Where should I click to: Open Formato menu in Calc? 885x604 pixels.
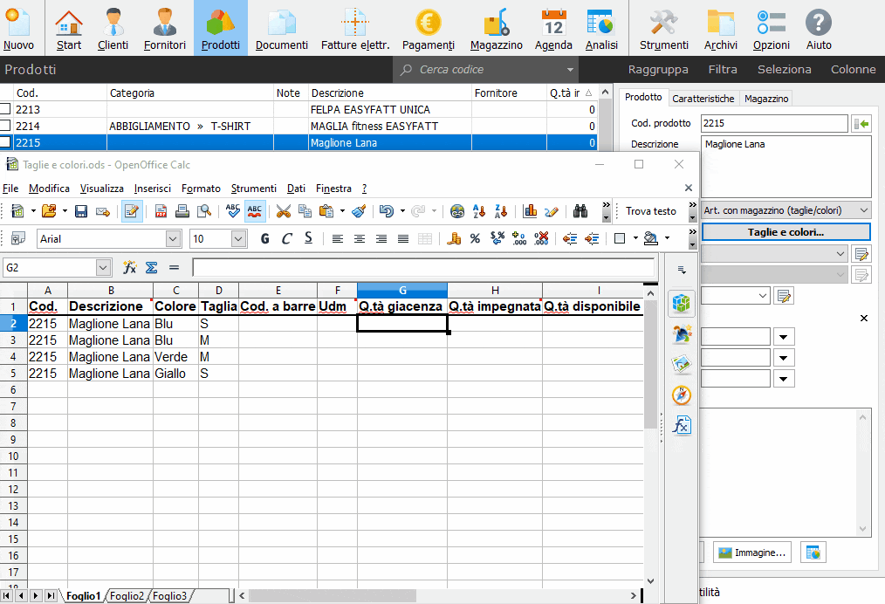201,189
